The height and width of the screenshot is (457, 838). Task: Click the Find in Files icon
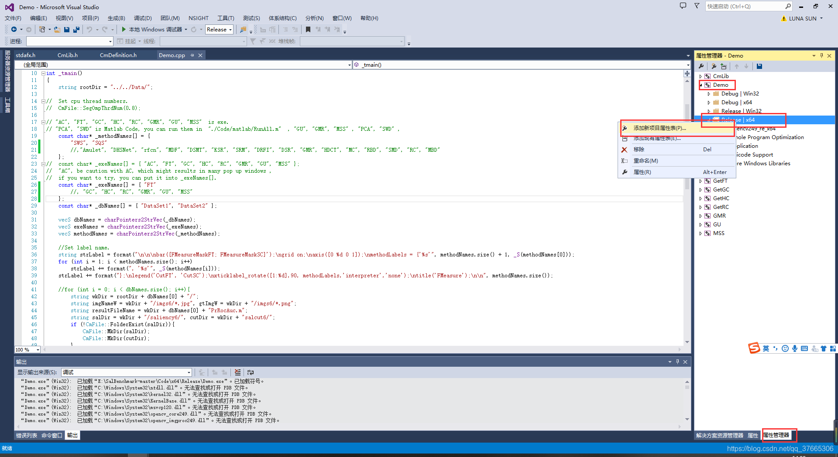243,30
